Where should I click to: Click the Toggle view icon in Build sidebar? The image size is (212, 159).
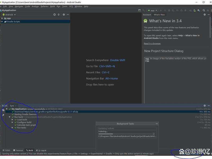point(3,110)
